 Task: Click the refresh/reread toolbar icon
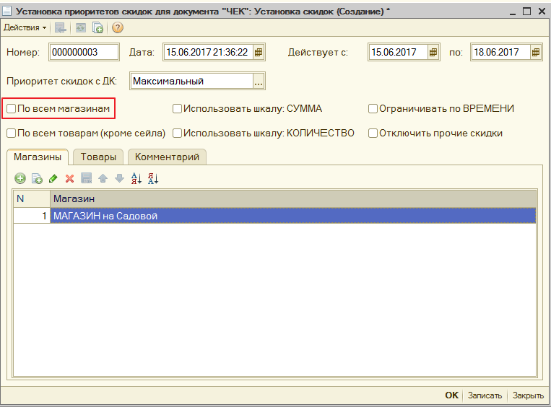click(81, 27)
